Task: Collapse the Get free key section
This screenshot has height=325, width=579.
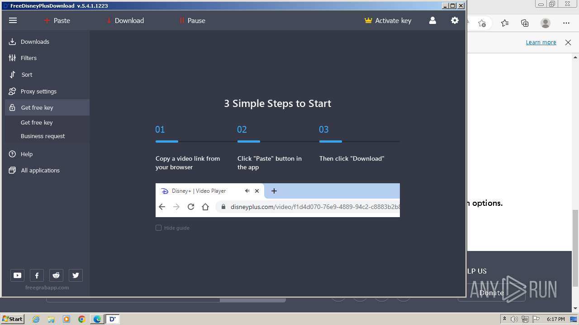Action: [x=47, y=107]
